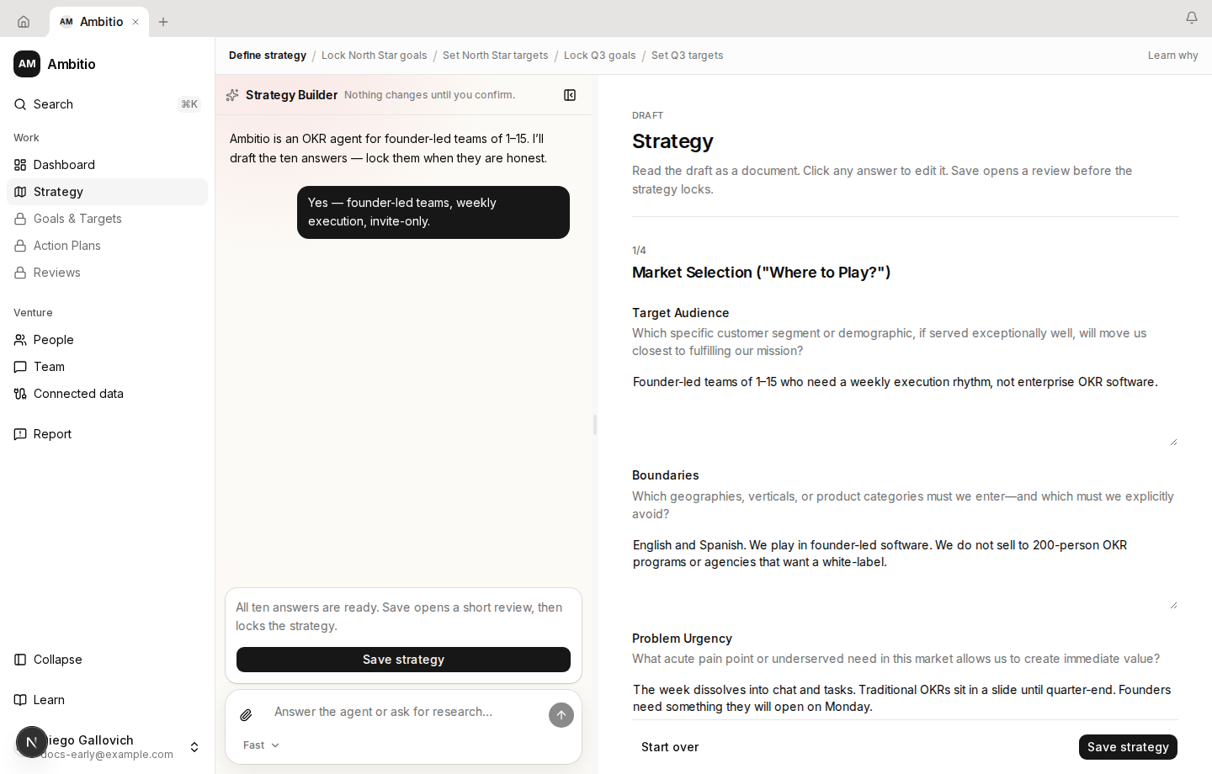Screen dimensions: 1212x774
Task: Click Lock Q3 goals step
Action: pos(599,56)
